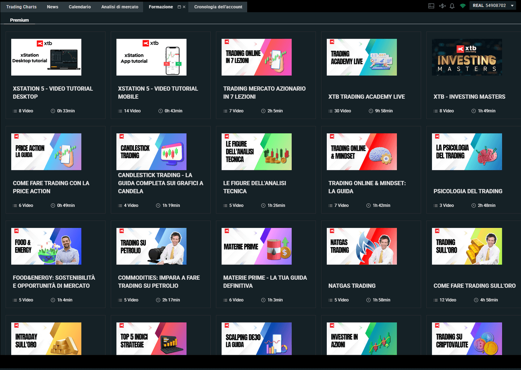Click the clock icon beside 1h 42min

point(369,206)
